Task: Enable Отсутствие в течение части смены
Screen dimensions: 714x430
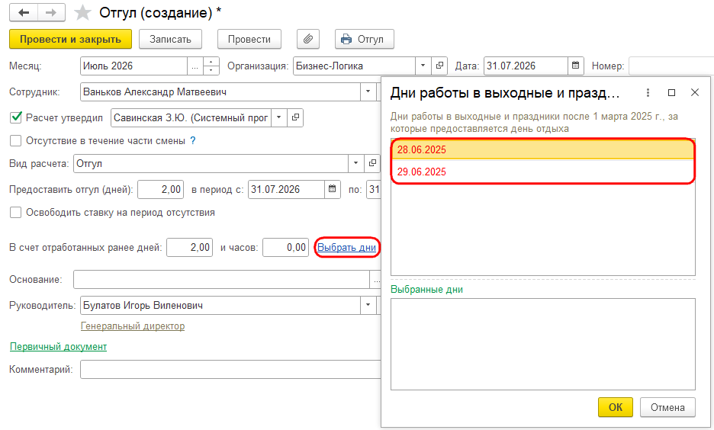Action: click(x=15, y=140)
